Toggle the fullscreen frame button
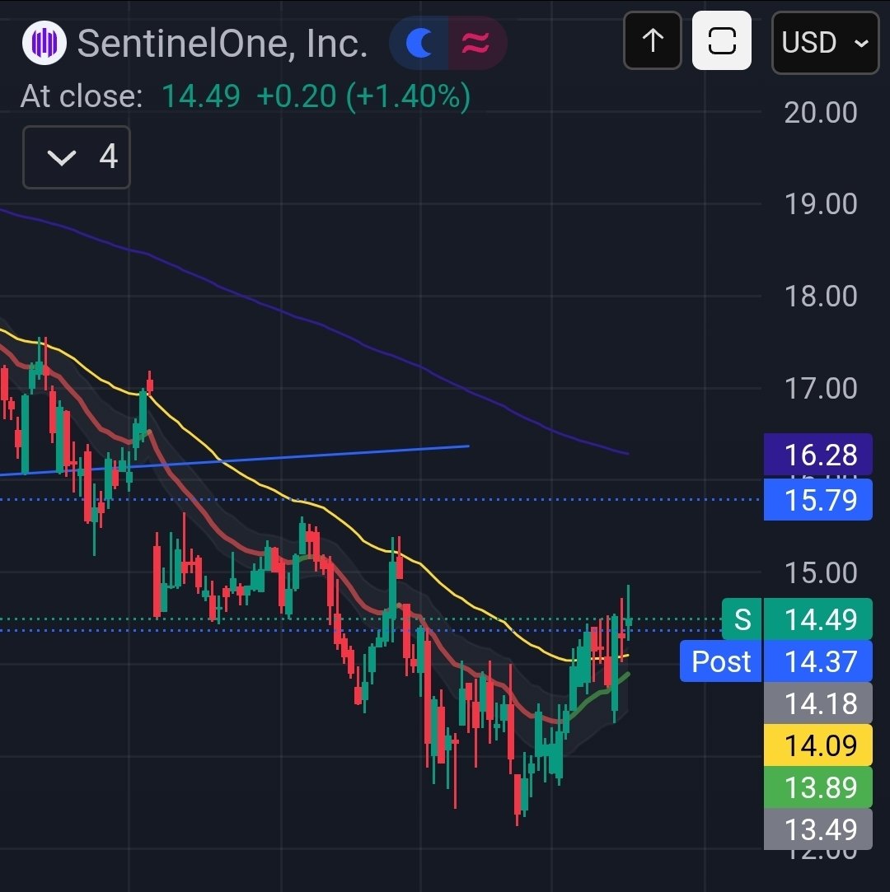 [x=722, y=41]
